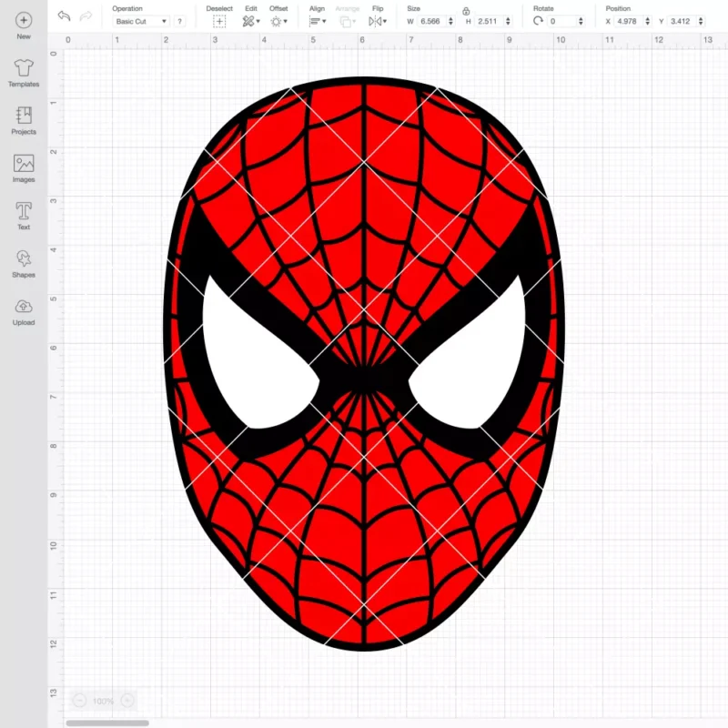Open the Offset tool
Viewport: 728px width, 728px height.
[278, 21]
